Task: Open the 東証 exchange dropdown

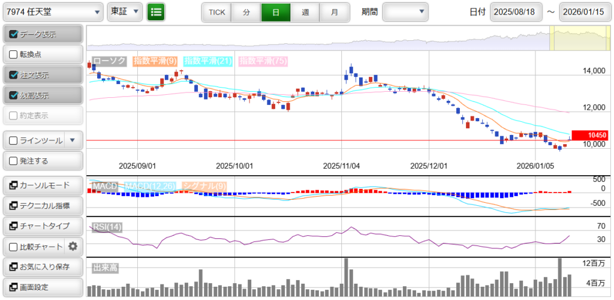Action: [125, 11]
